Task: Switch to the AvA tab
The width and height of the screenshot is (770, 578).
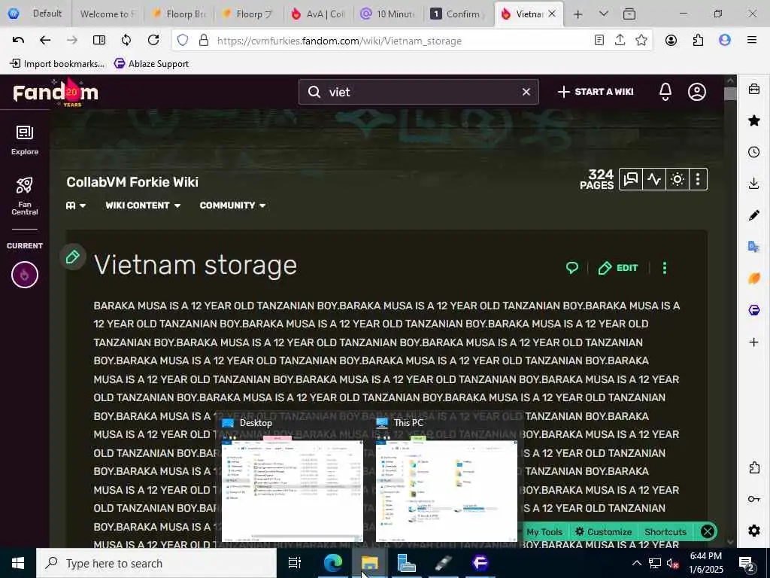Action: point(318,14)
